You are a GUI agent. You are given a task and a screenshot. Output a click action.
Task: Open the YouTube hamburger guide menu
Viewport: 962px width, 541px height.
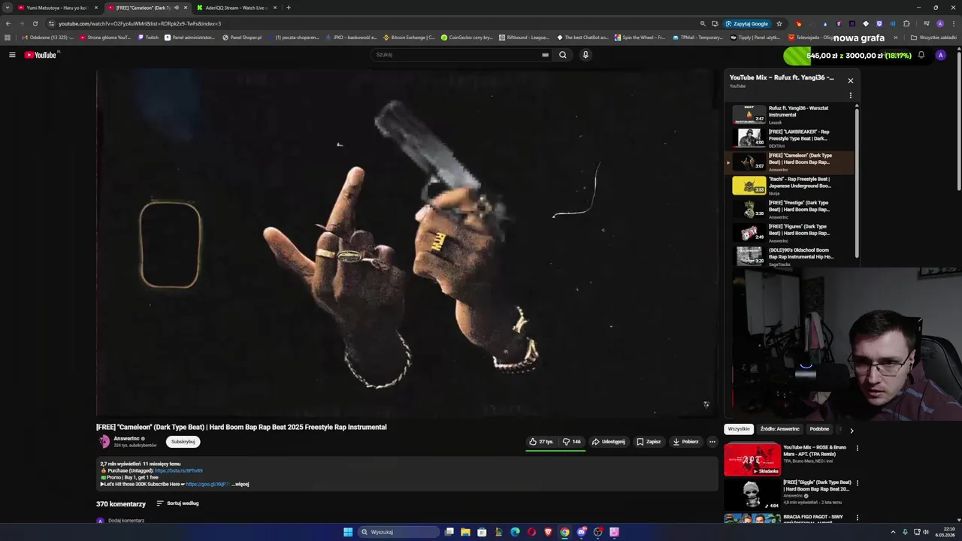(x=12, y=55)
